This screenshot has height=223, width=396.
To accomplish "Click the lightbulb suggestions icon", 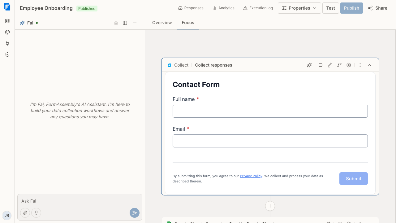I will point(36,213).
